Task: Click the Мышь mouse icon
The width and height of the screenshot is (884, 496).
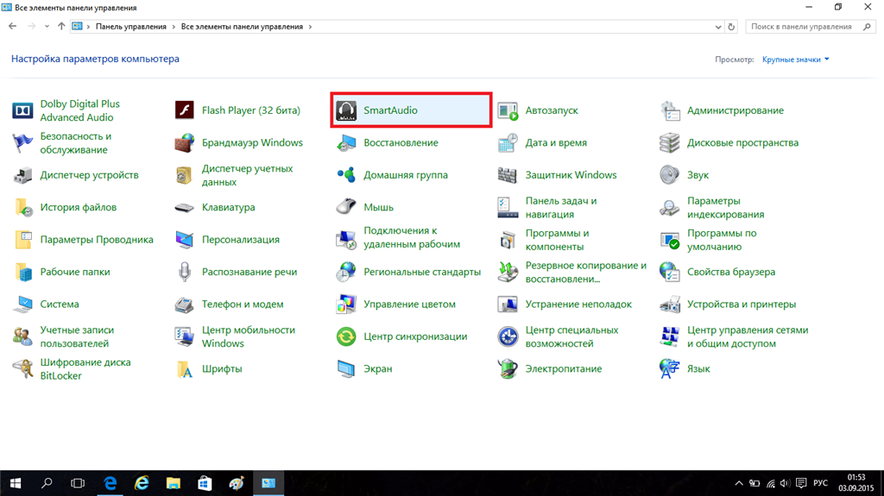Action: (346, 207)
